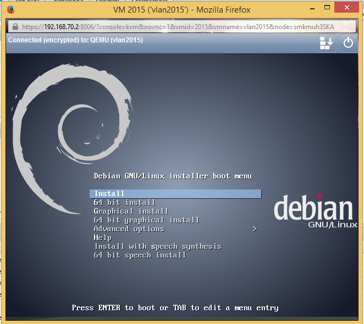Select Install with speech synthesis entry
Screen dimensions: 364x324
click(158, 247)
